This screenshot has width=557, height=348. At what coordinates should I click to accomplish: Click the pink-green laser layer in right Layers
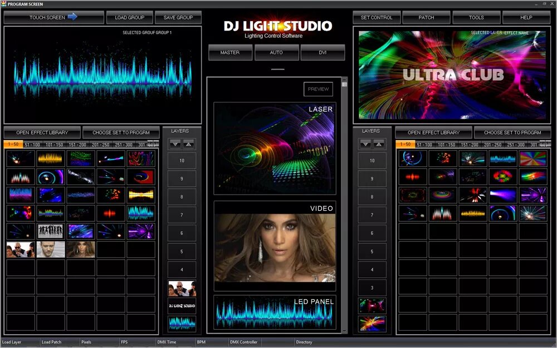372,306
